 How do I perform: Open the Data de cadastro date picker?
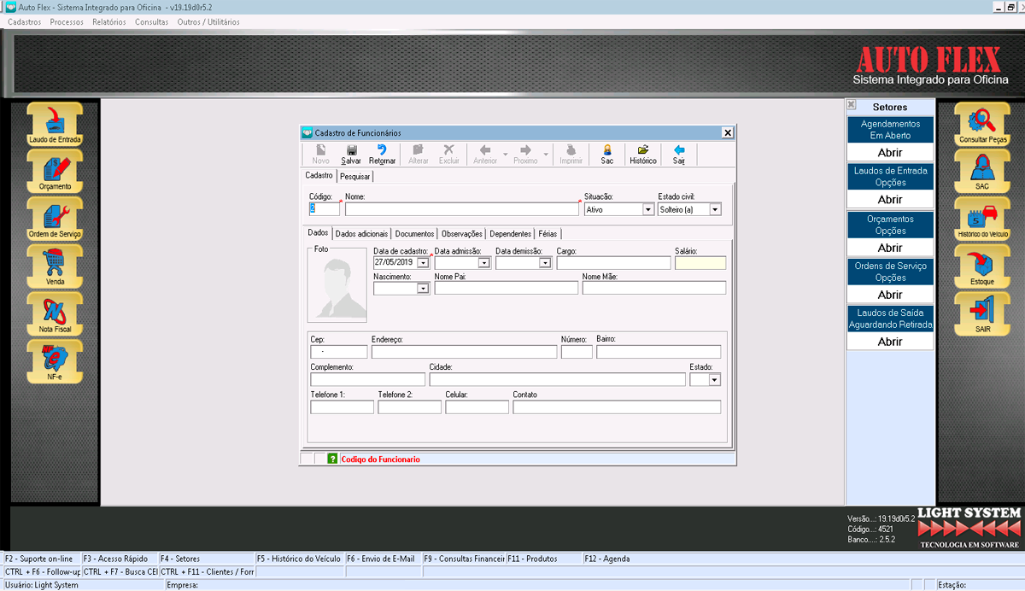click(423, 263)
